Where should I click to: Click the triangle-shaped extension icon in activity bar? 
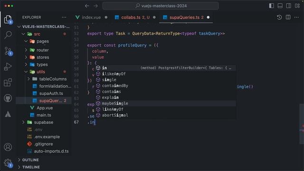[8, 114]
